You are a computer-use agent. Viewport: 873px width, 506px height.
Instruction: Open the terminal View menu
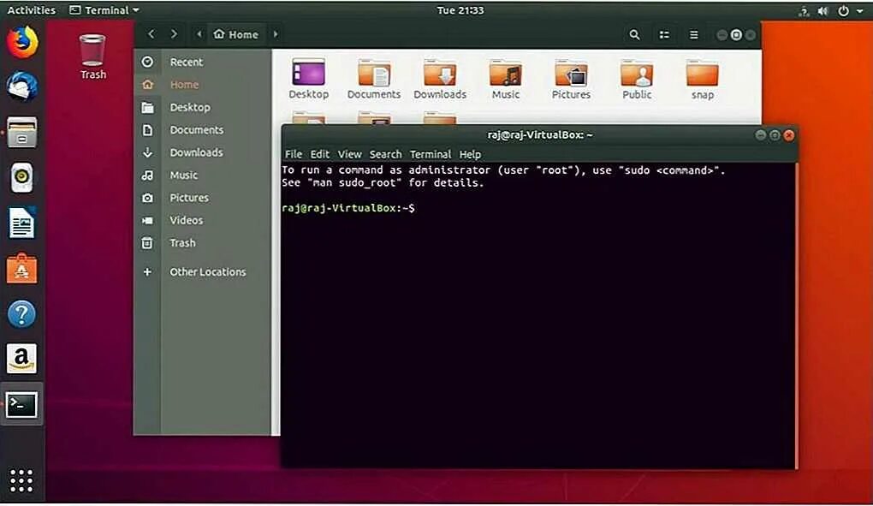coord(350,154)
